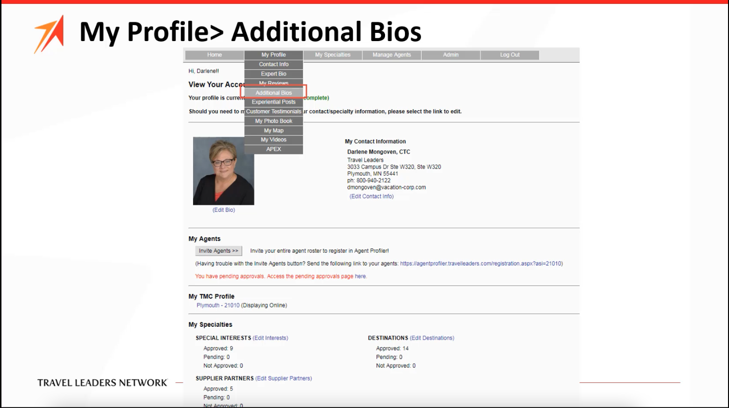Click Darlene's profile photo
The height and width of the screenshot is (408, 729).
[223, 171]
